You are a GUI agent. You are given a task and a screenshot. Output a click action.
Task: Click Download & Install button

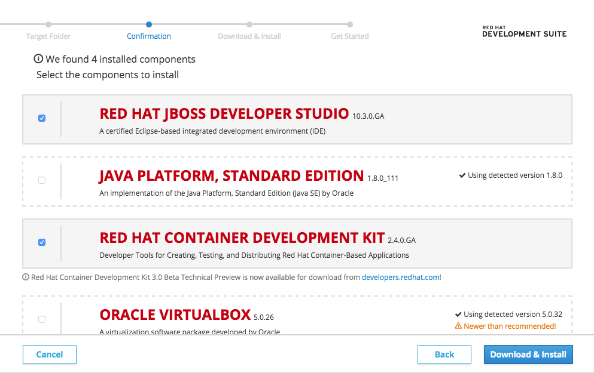click(528, 354)
